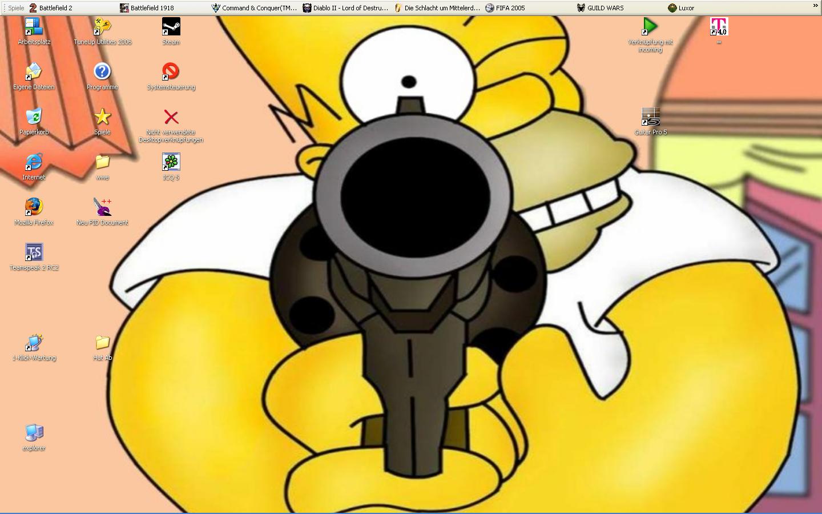Viewport: 822px width, 514px height.
Task: Launch FIFA 2005 from toolbar
Action: point(505,8)
